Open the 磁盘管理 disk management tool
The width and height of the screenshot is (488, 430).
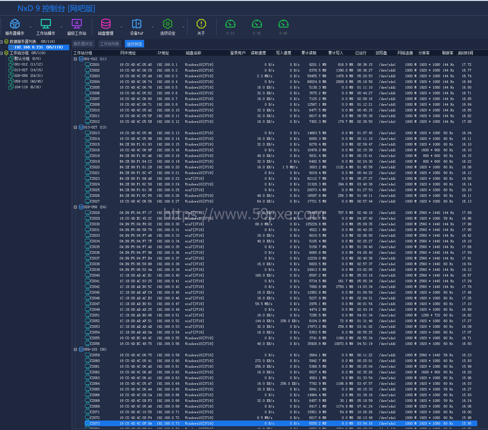point(106,27)
